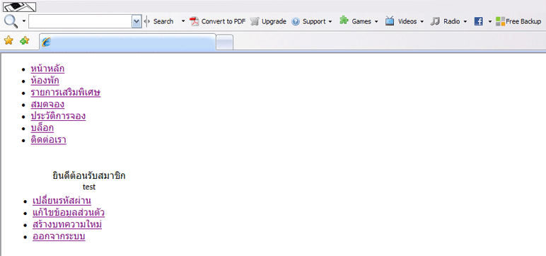Click the Radio music note icon
Screen dimensions: 546x256
[x=435, y=22]
